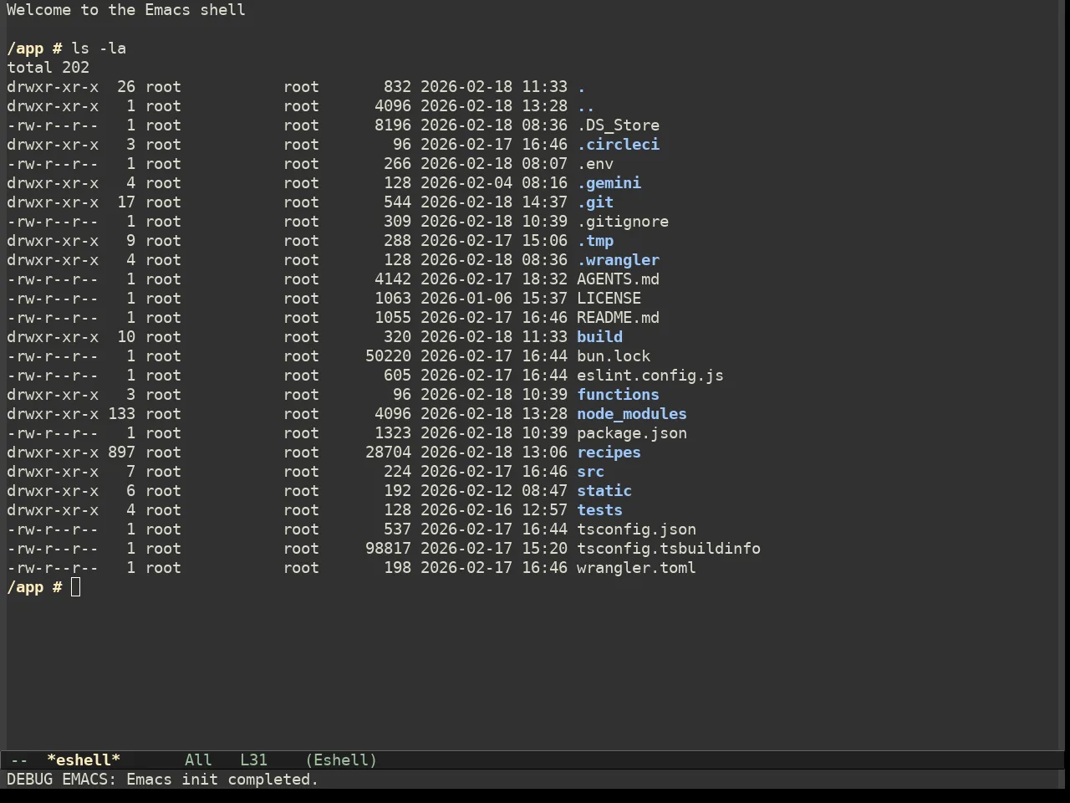Click the size value 8196 of .DS_Store
This screenshot has width=1070, height=803.
pos(393,125)
